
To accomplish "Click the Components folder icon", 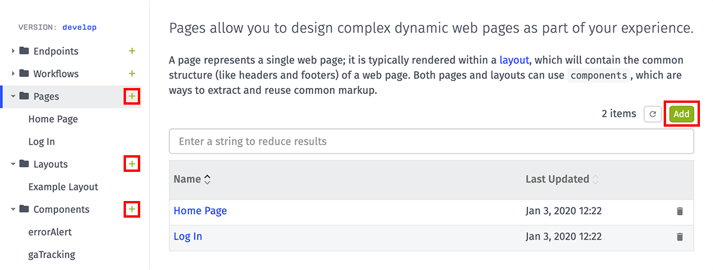I will point(24,209).
